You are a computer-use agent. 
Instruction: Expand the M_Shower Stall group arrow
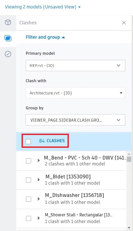[39, 218]
